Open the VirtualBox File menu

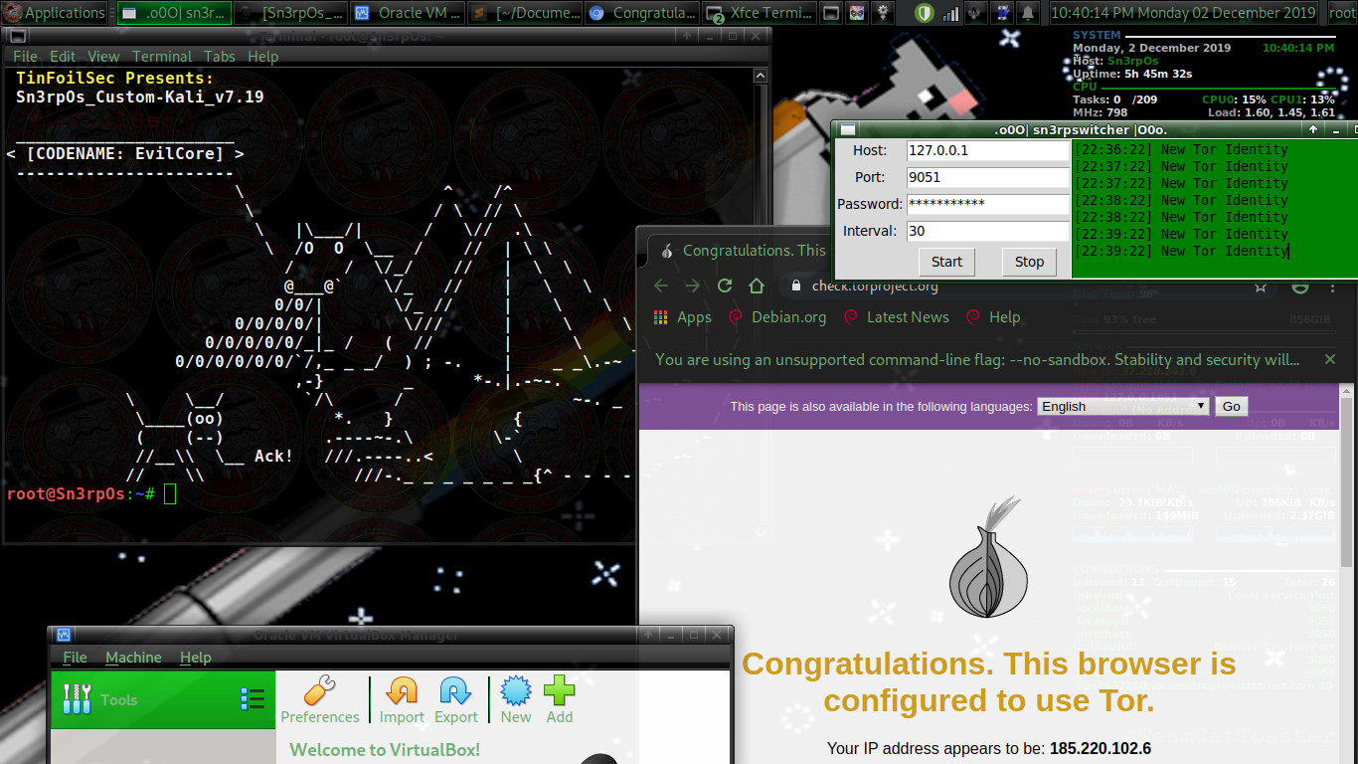pyautogui.click(x=75, y=658)
